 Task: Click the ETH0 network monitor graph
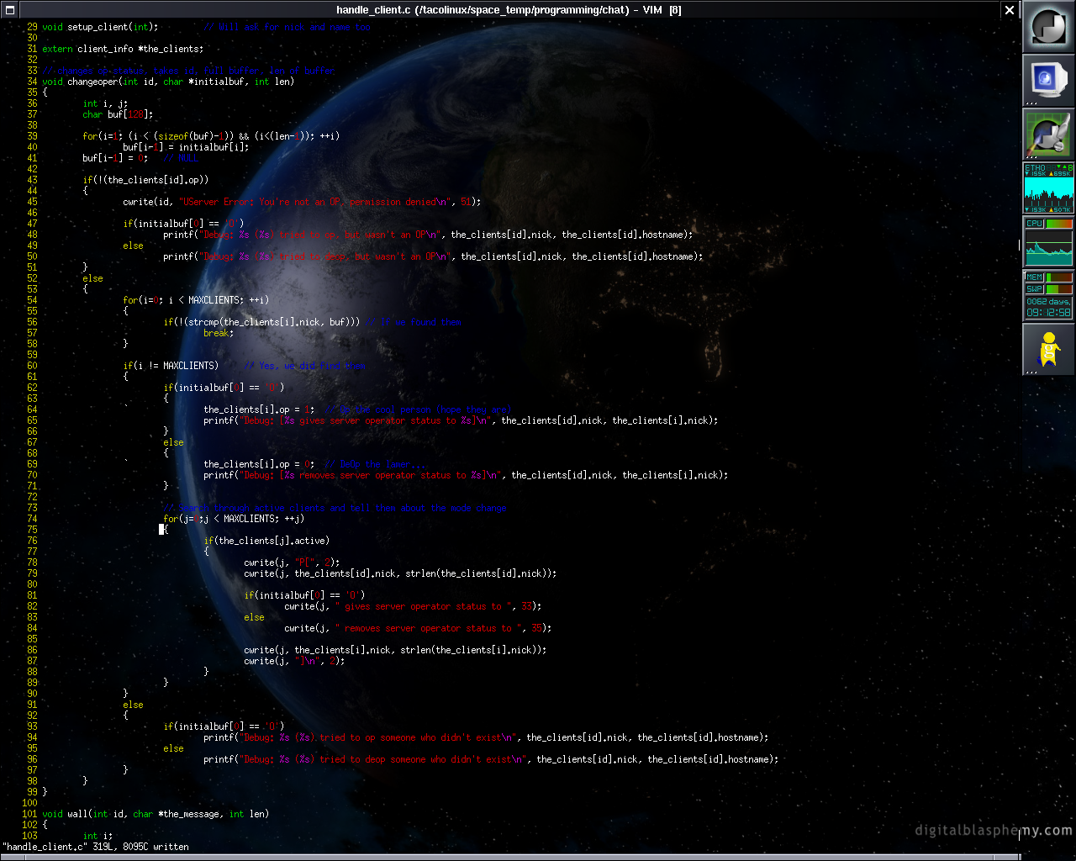pos(1048,192)
